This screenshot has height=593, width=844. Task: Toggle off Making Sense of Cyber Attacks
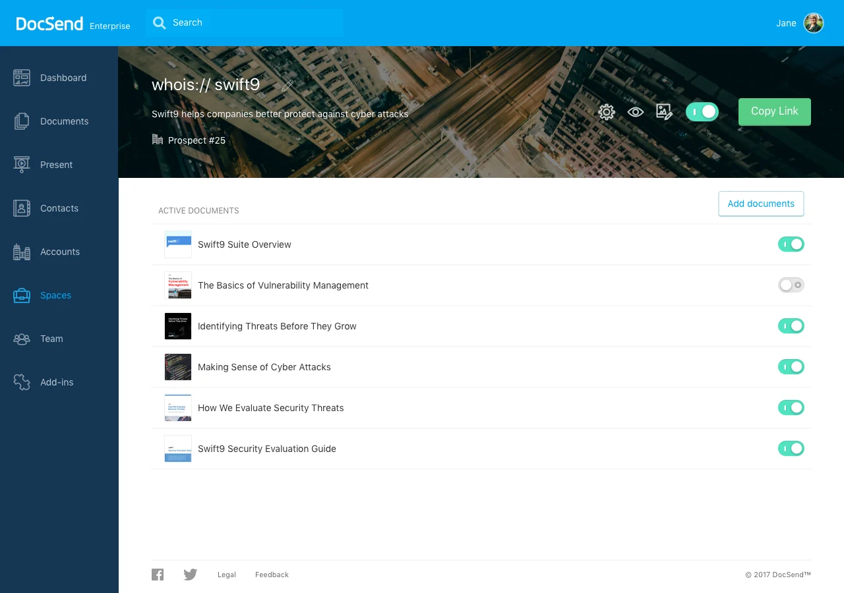pyautogui.click(x=791, y=367)
